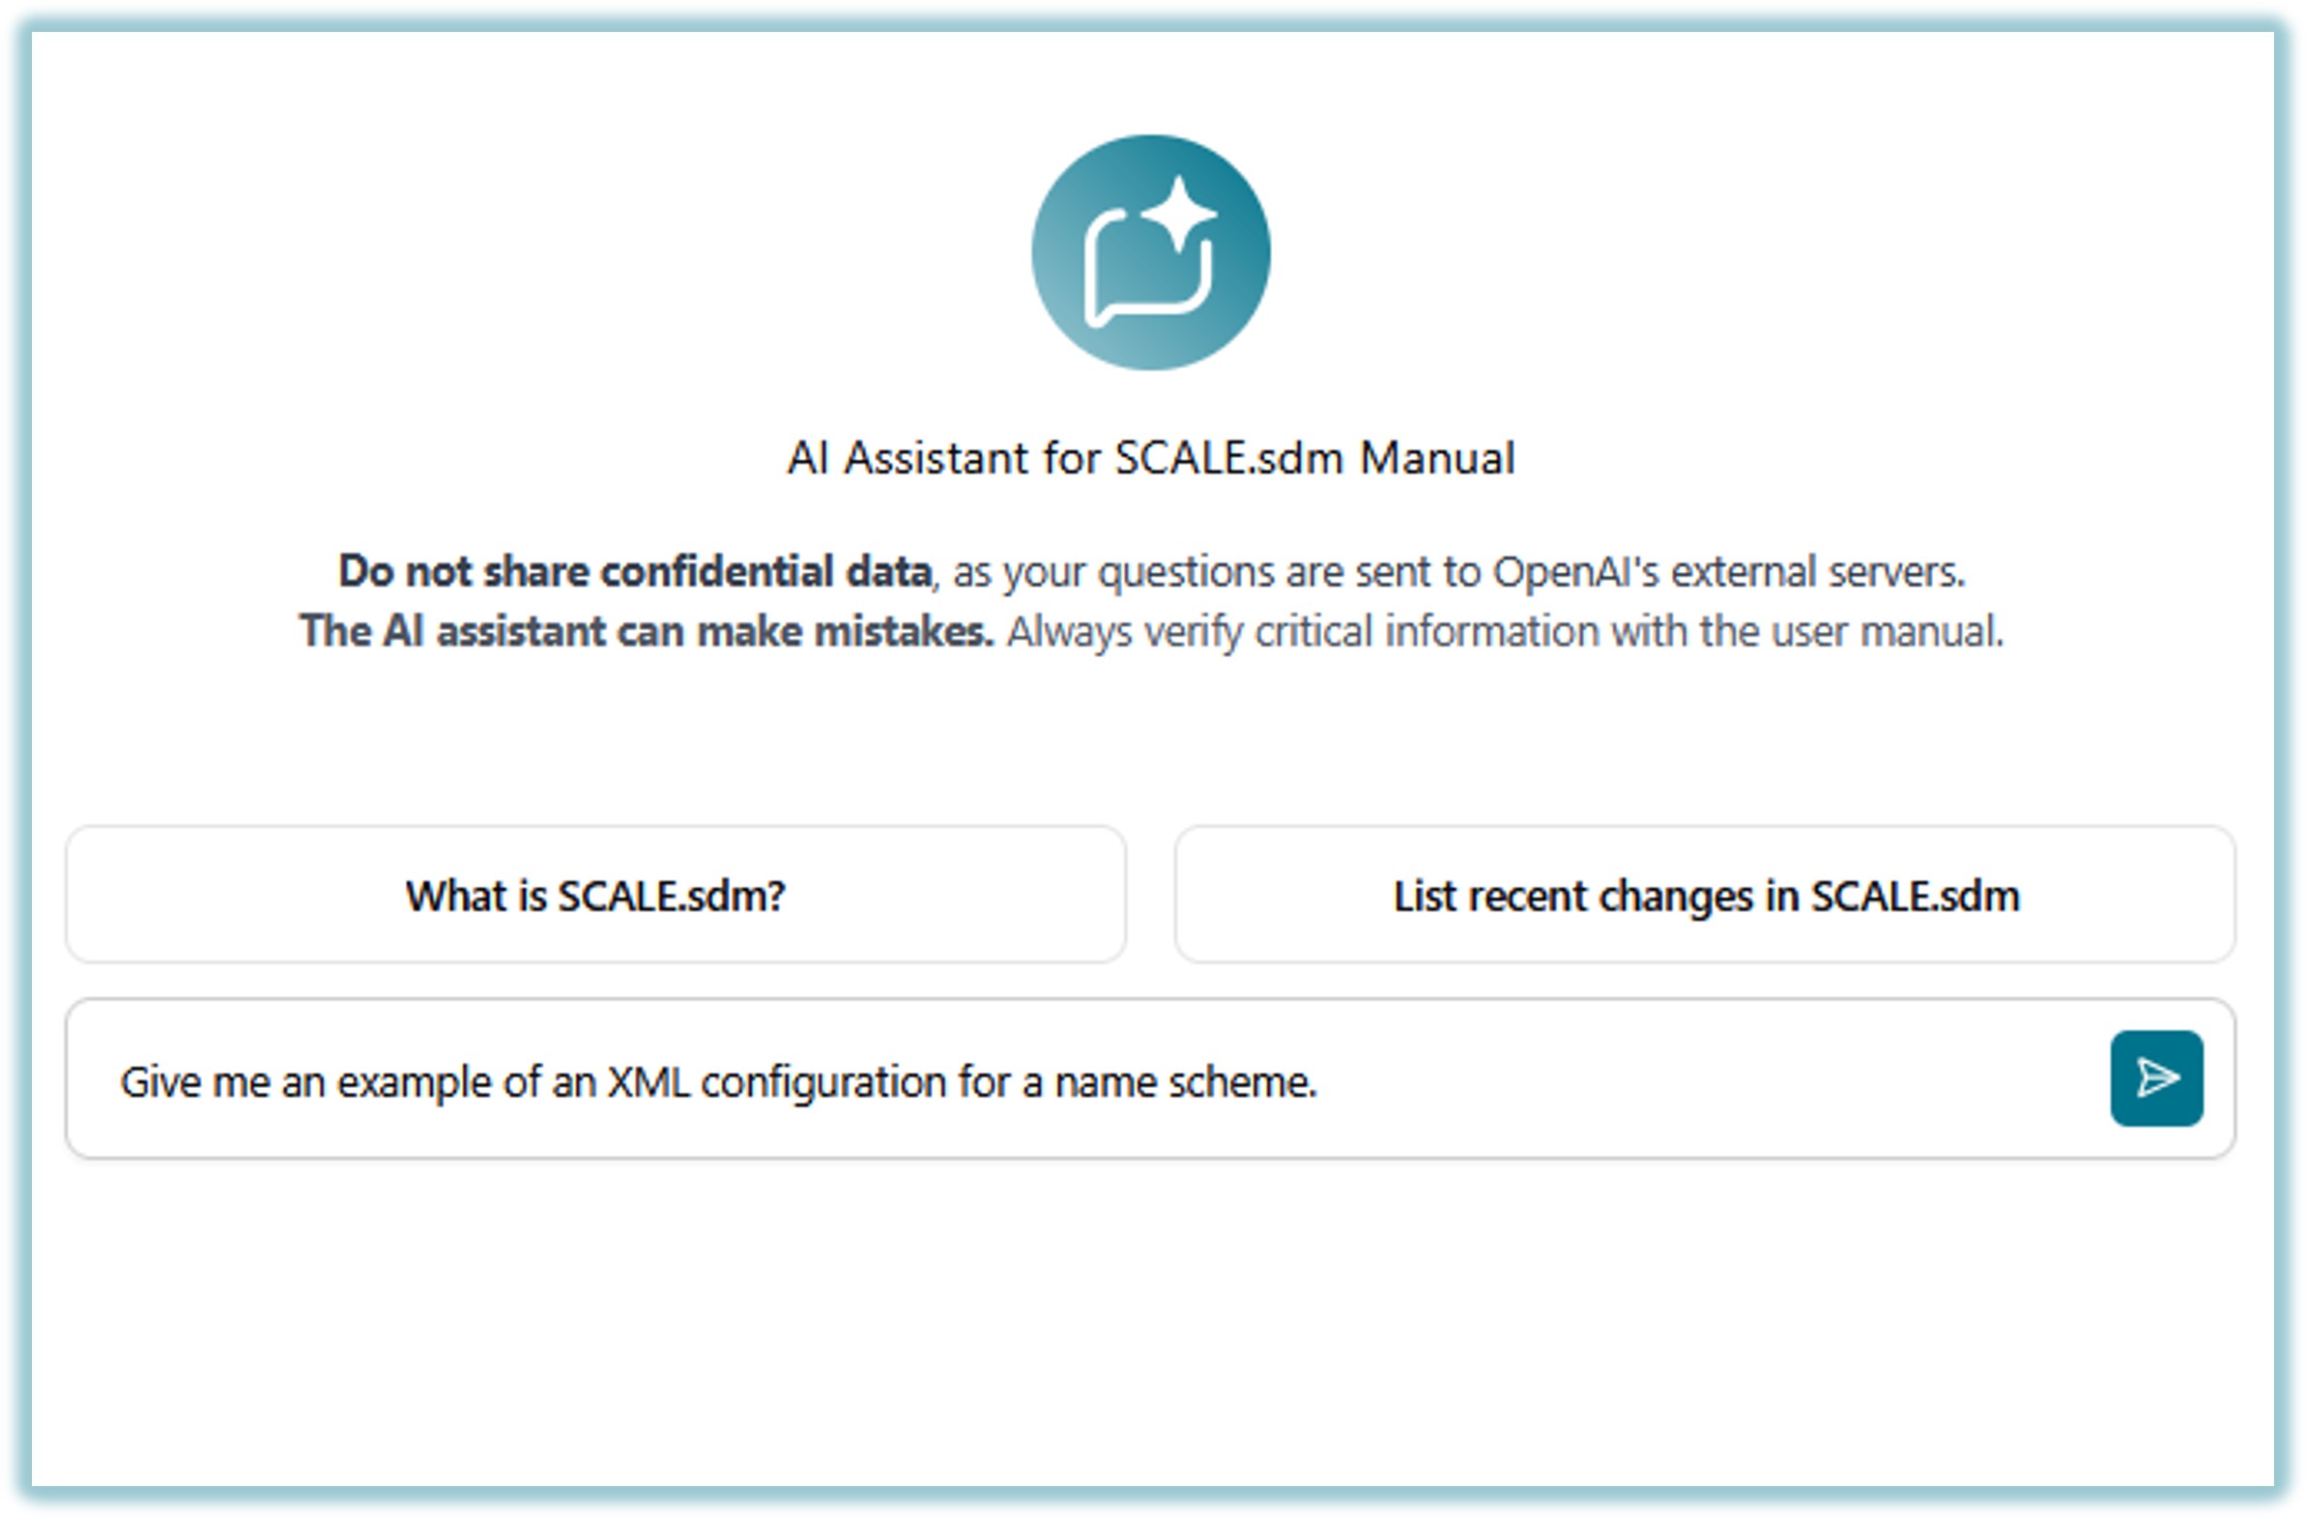Click empty space right of typed prompt
Screen dimensions: 2306x1518
pyautogui.click(x=1695, y=1079)
